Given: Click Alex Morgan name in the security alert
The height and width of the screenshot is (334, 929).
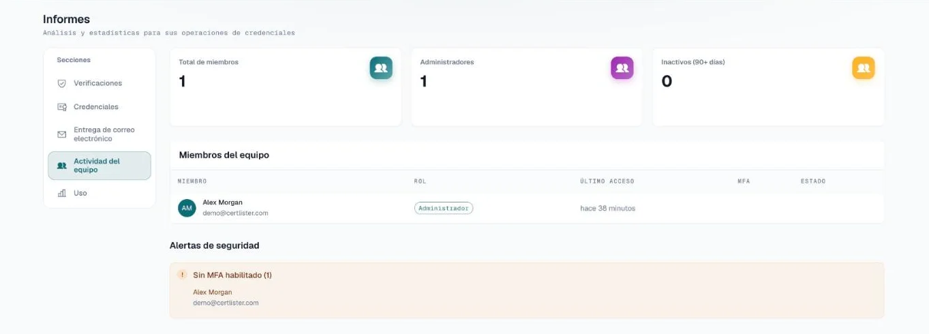Looking at the screenshot, I should point(213,292).
